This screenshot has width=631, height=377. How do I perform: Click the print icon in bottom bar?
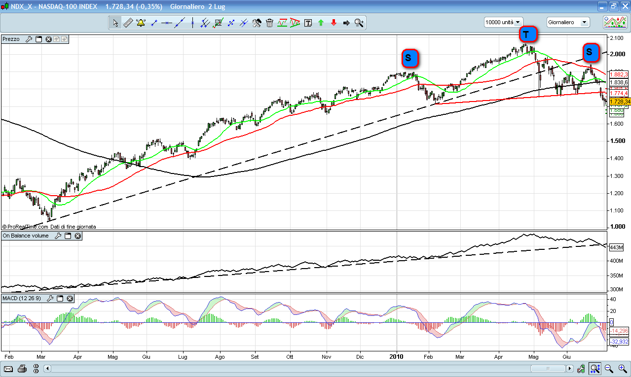tap(22, 368)
